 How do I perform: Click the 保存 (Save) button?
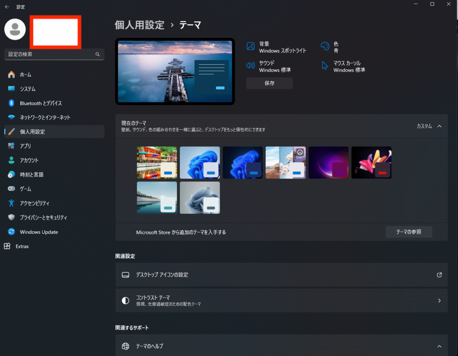click(x=269, y=83)
